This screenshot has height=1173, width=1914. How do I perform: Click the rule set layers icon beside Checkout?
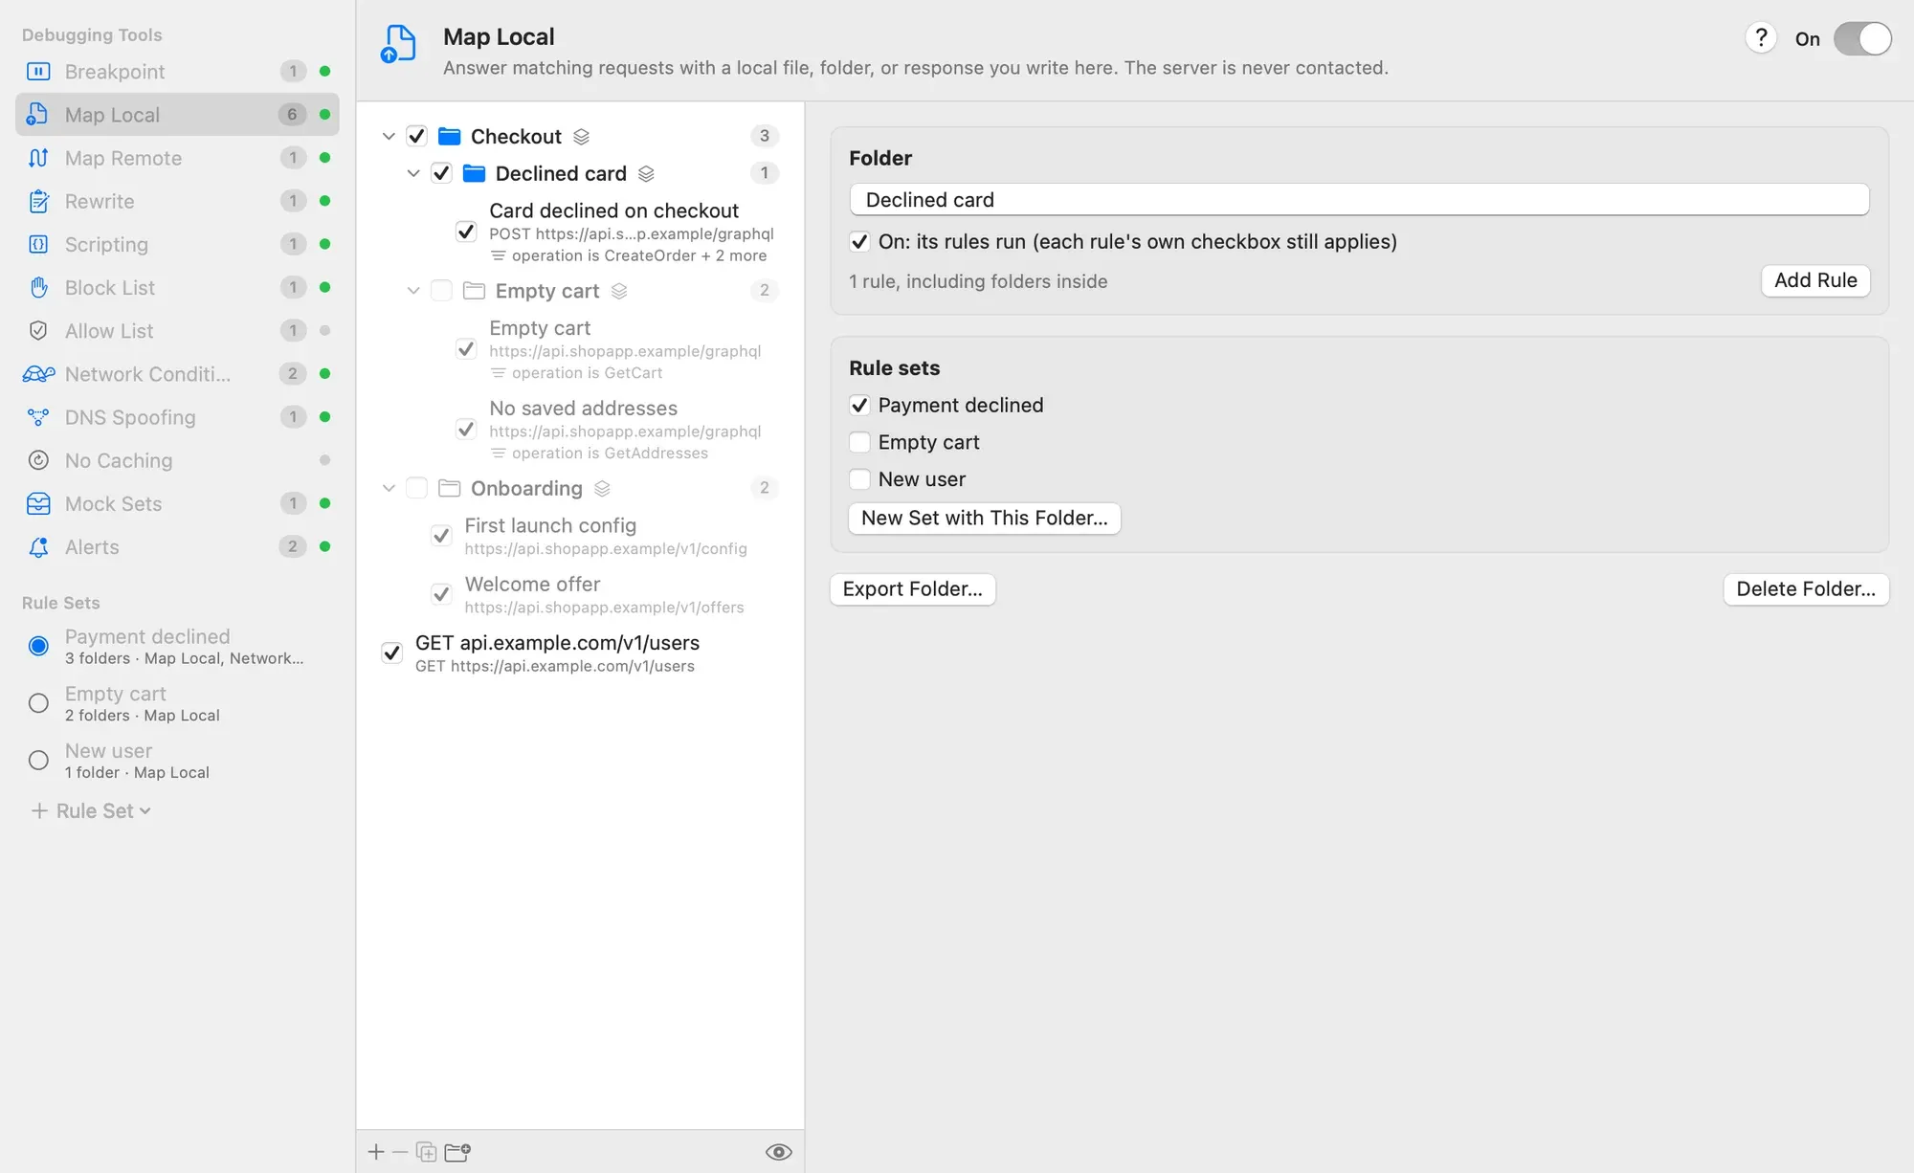581,137
